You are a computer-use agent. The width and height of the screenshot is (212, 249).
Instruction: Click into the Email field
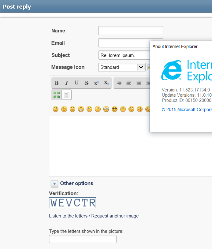point(124,43)
